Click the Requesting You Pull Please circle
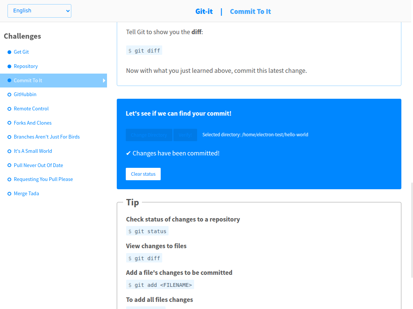Viewport: 413px width, 309px height. point(9,179)
